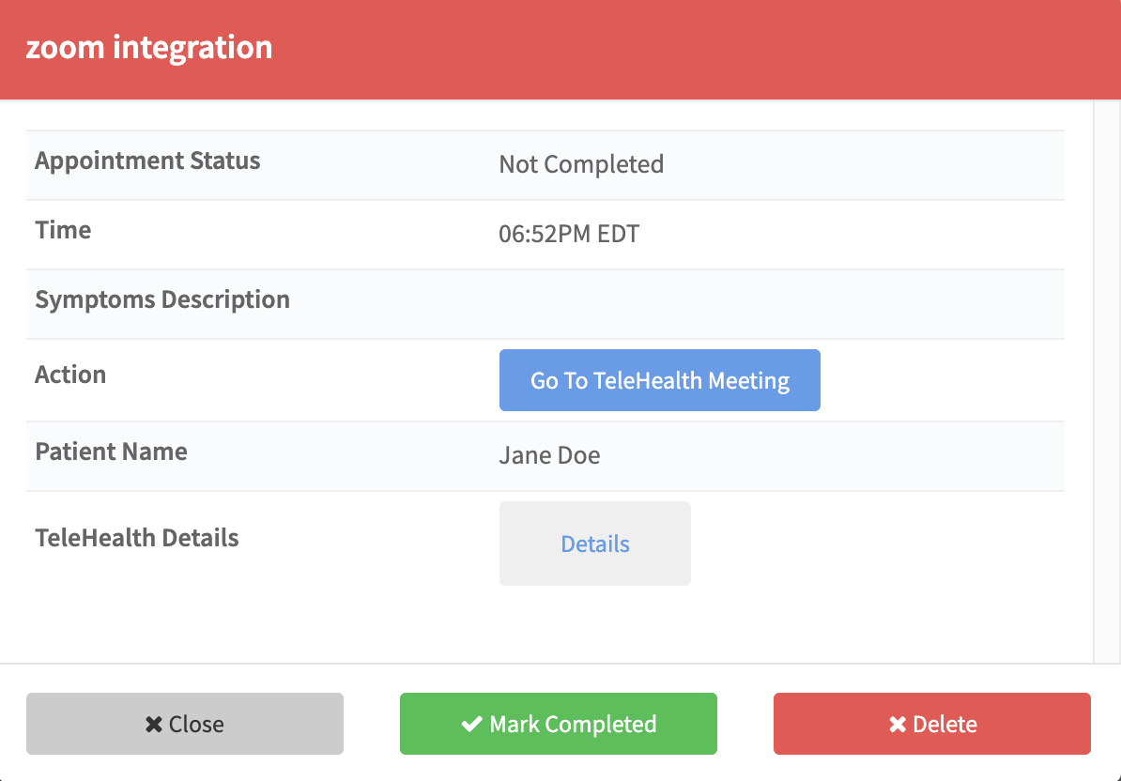This screenshot has height=781, width=1121.
Task: Select the 'Not Completed' status text
Action: [x=581, y=164]
